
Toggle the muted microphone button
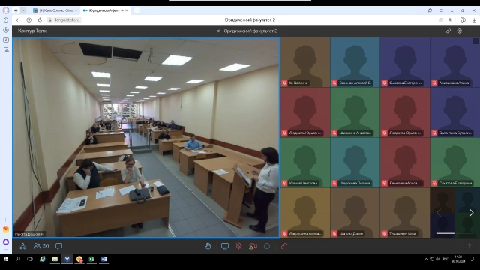click(239, 246)
